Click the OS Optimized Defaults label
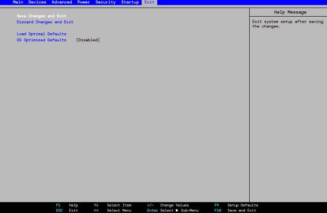This screenshot has width=327, height=213. [41, 40]
